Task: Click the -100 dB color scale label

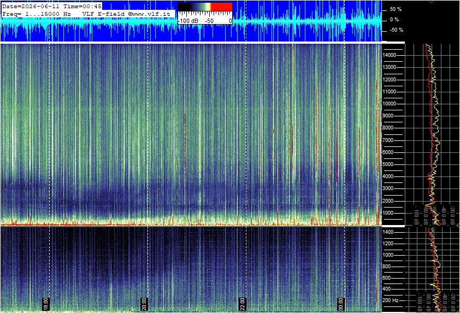Action: (188, 21)
